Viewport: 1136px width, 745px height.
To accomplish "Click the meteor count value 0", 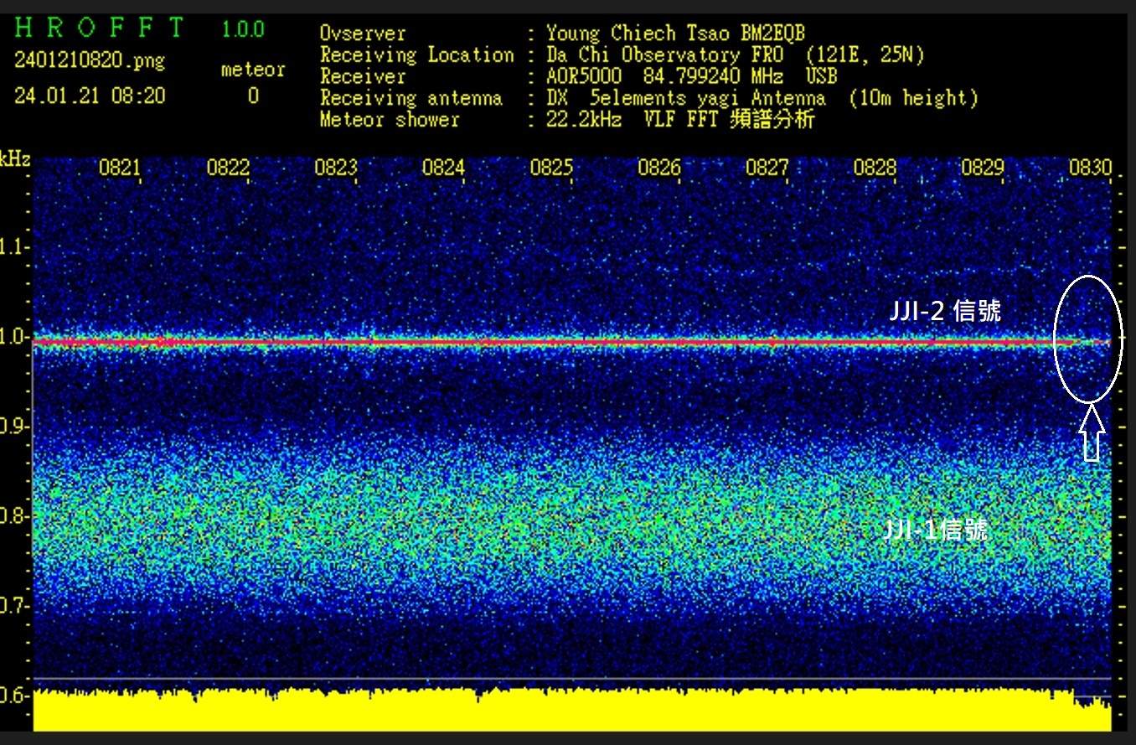I will click(x=253, y=96).
